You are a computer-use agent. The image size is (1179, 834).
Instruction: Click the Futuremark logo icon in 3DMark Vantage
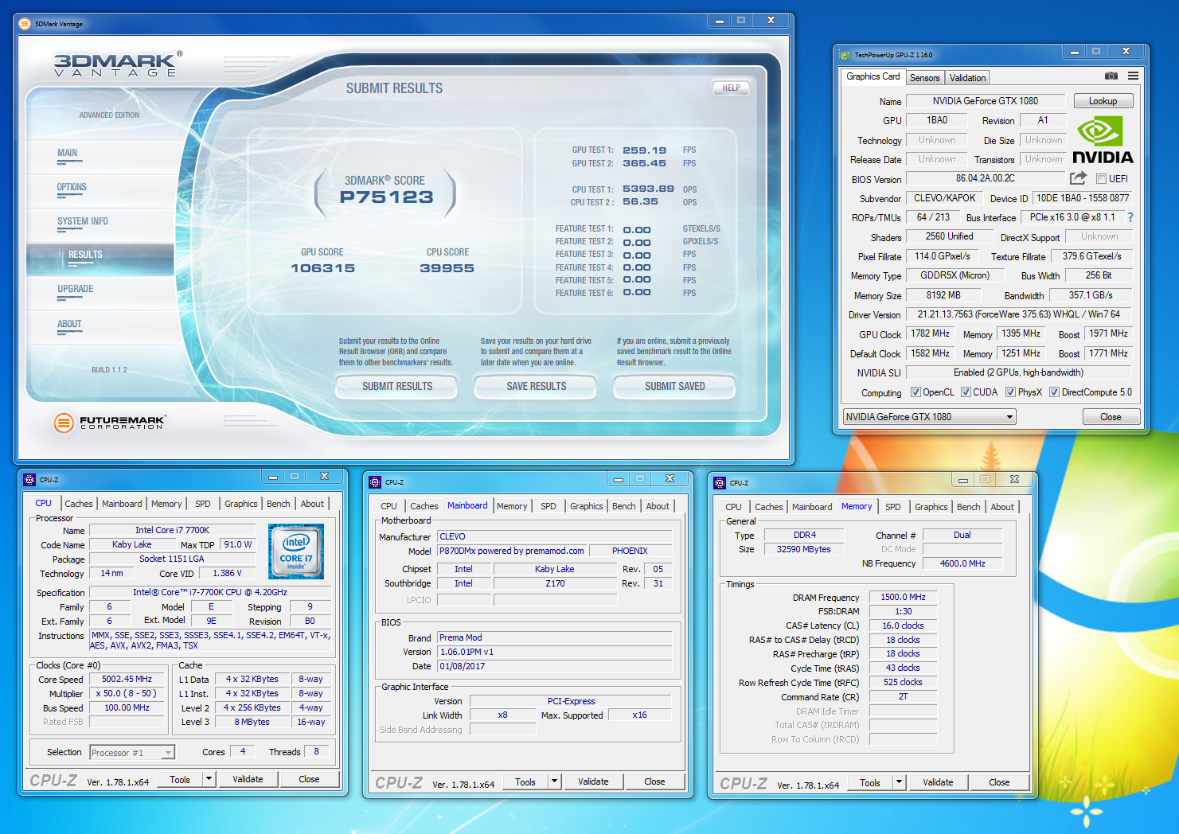click(x=64, y=423)
